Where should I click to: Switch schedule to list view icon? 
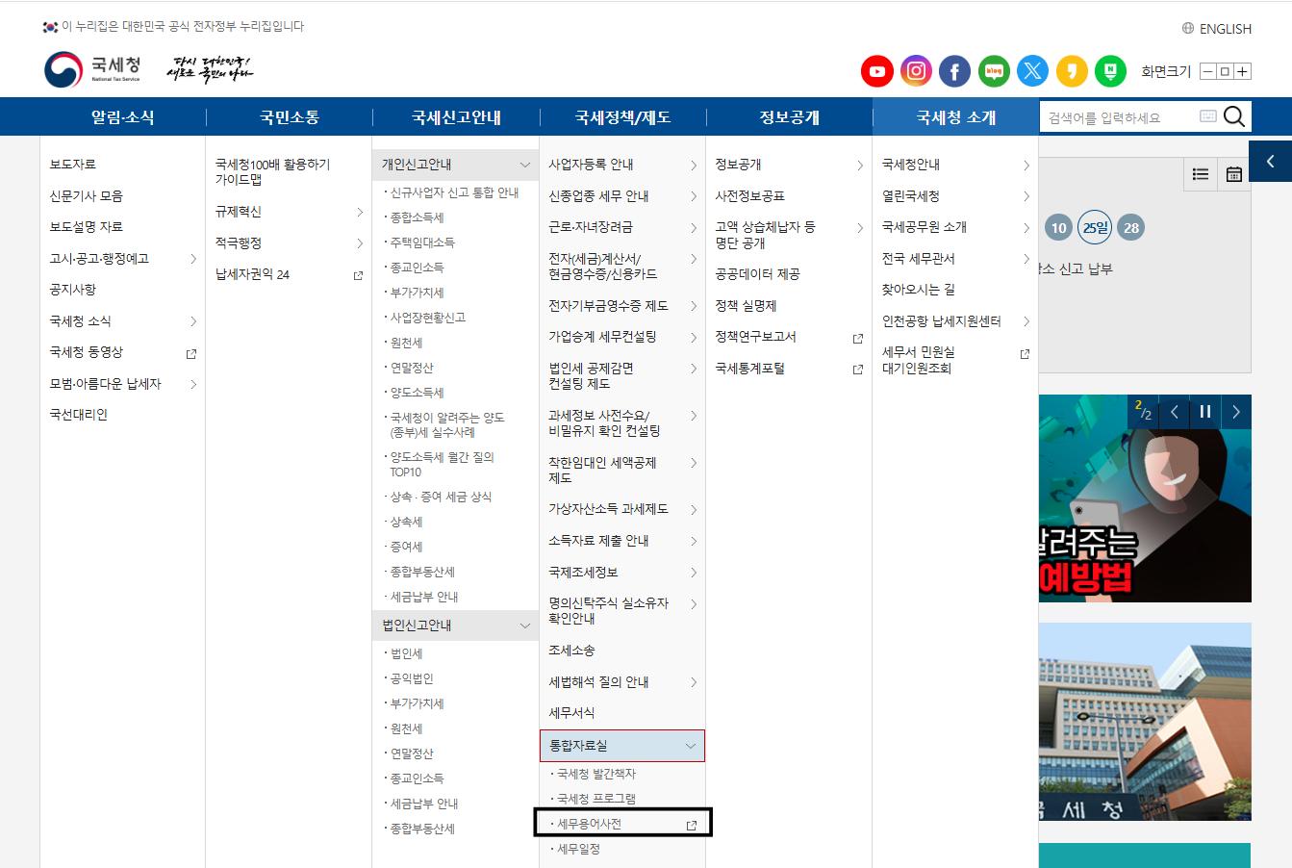[x=1201, y=174]
